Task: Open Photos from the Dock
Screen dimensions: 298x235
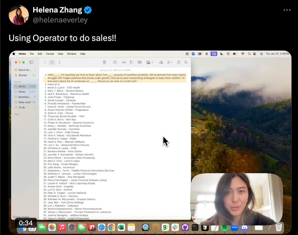Action: click(x=52, y=227)
